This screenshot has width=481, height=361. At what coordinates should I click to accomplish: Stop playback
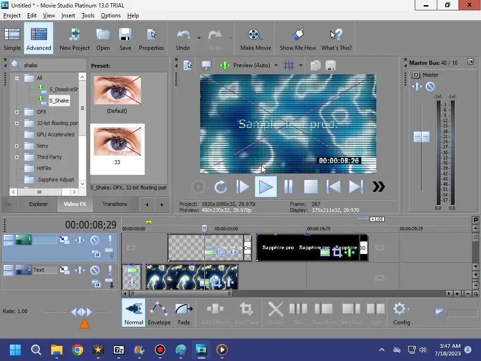pos(311,187)
